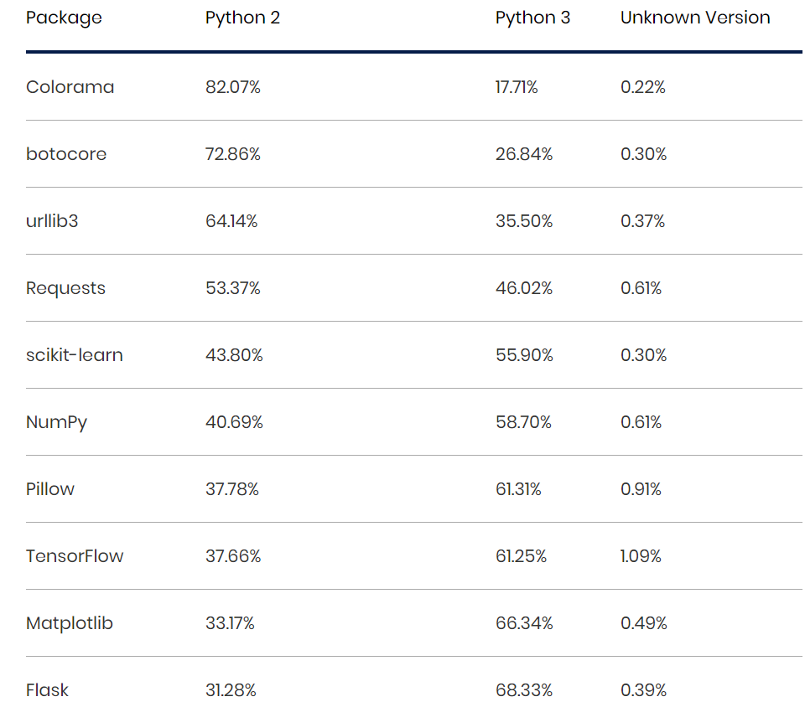
Task: Click the Pillow package name
Action: click(x=49, y=489)
